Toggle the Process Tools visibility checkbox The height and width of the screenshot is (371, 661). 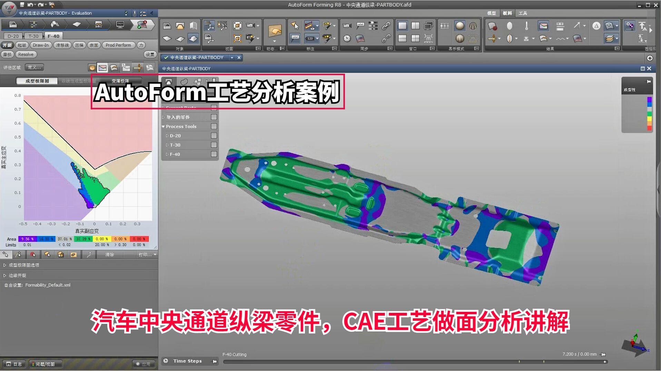[214, 126]
